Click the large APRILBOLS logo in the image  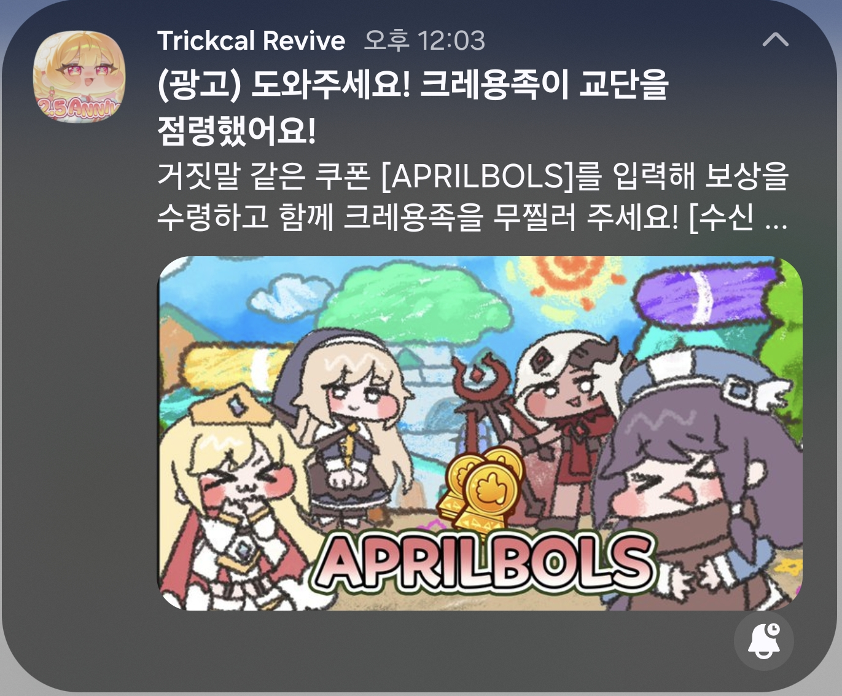pyautogui.click(x=484, y=561)
